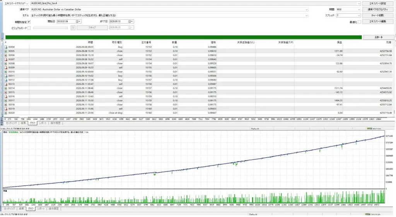This screenshot has width=396, height=217.
Task: Click the close icon in row 30305
Action: coord(5,51)
